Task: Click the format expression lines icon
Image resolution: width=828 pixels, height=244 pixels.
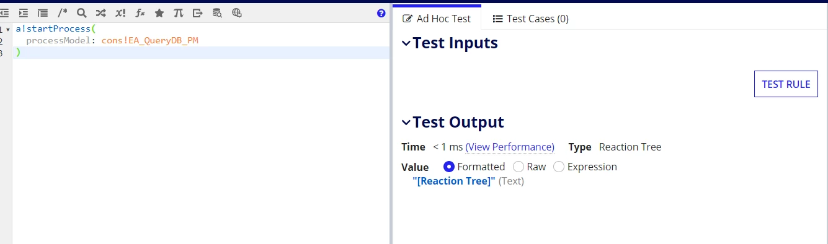Action: [43, 13]
